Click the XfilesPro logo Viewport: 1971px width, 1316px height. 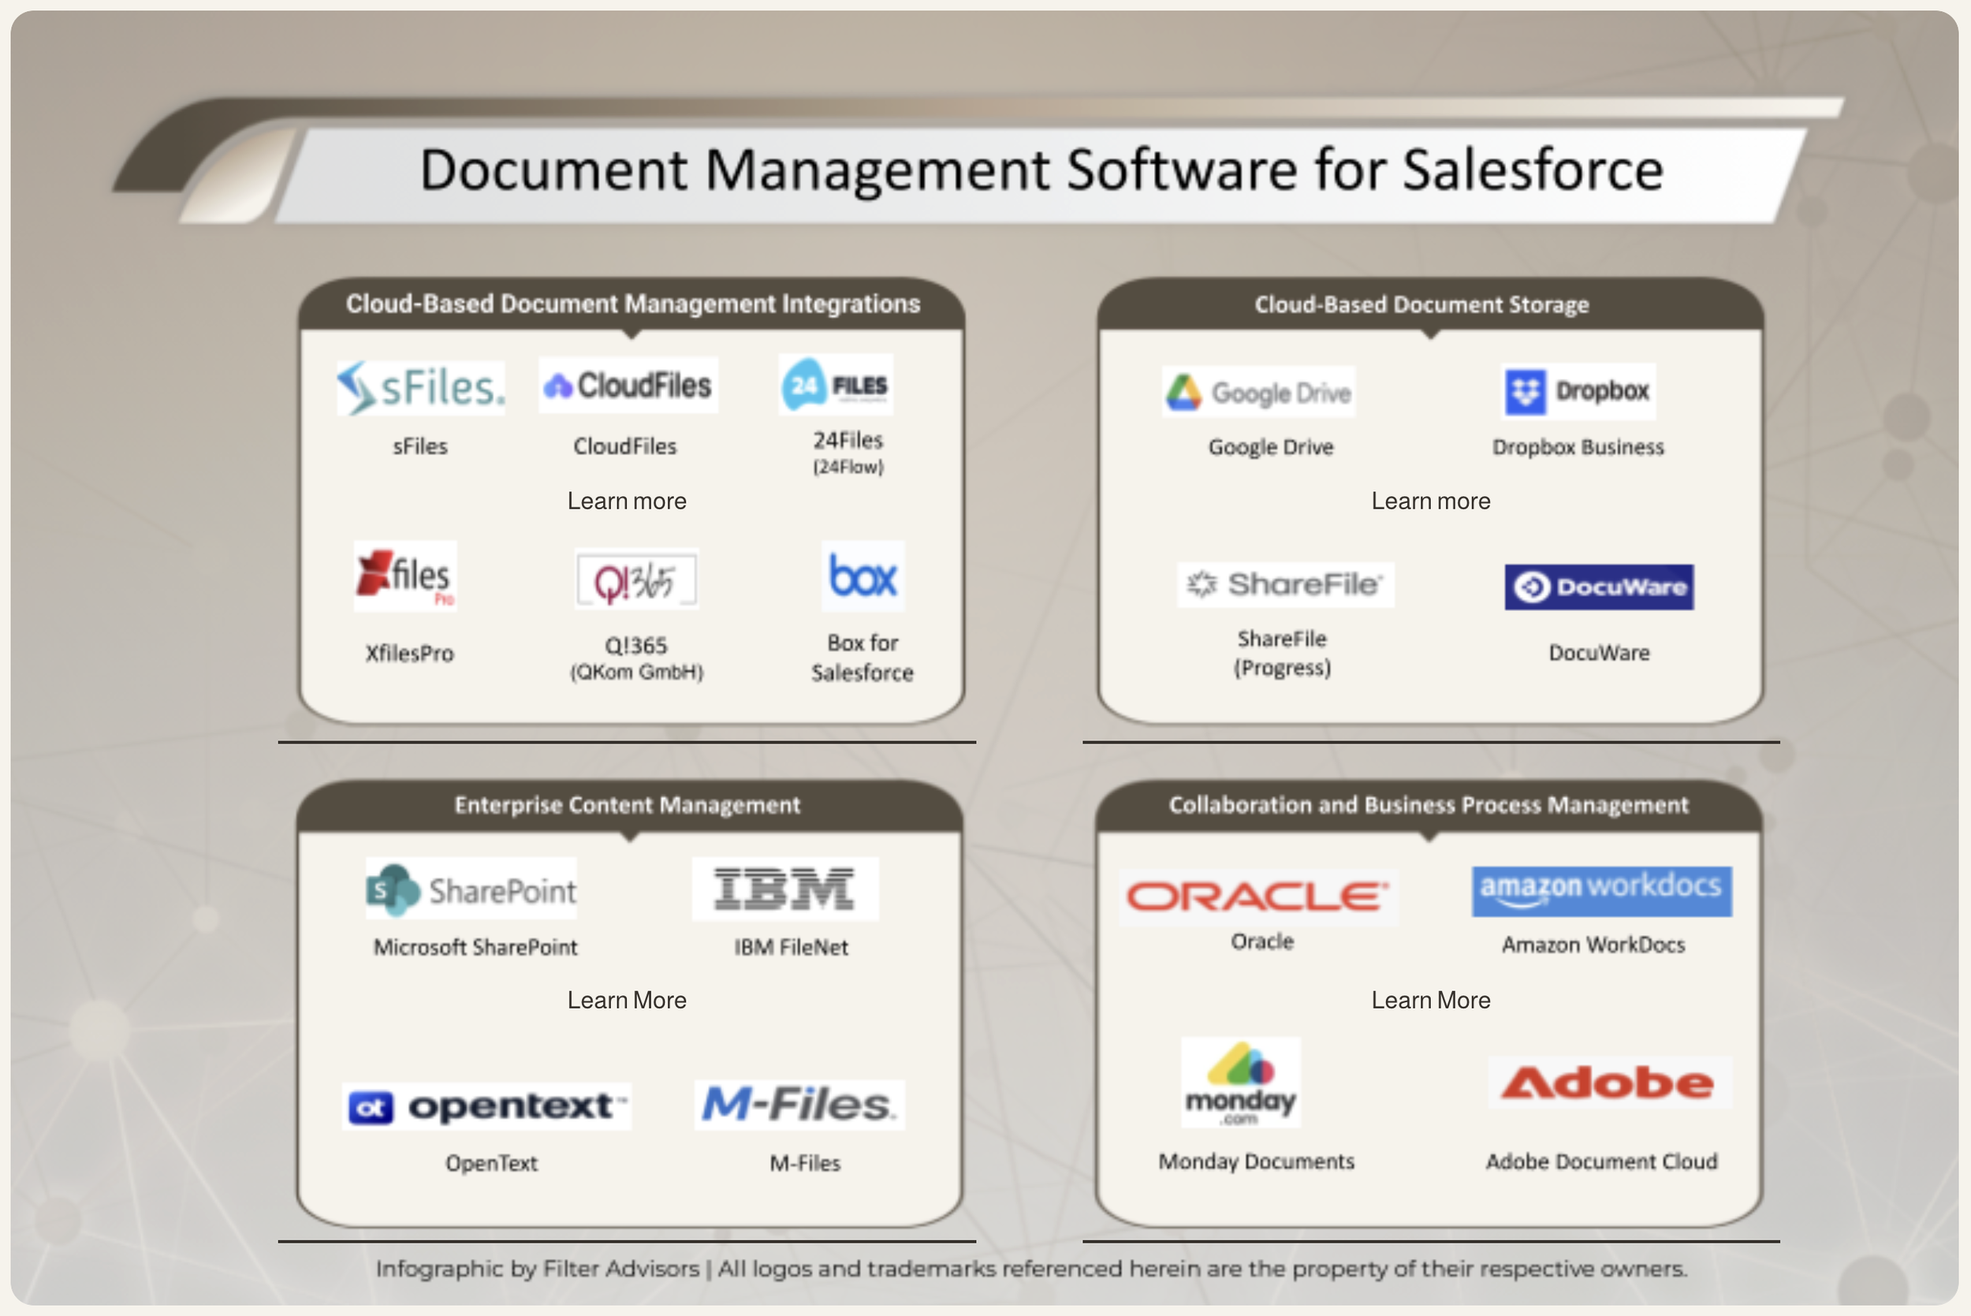[405, 576]
